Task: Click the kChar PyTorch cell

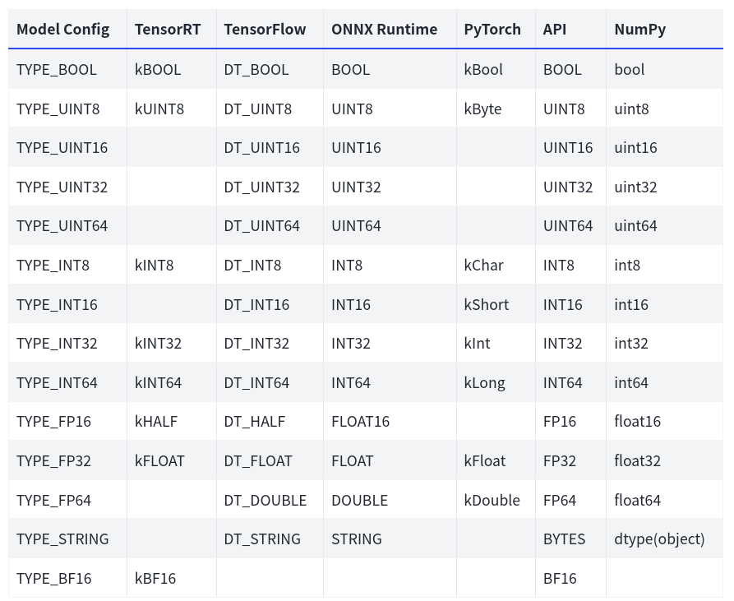Action: [x=483, y=266]
